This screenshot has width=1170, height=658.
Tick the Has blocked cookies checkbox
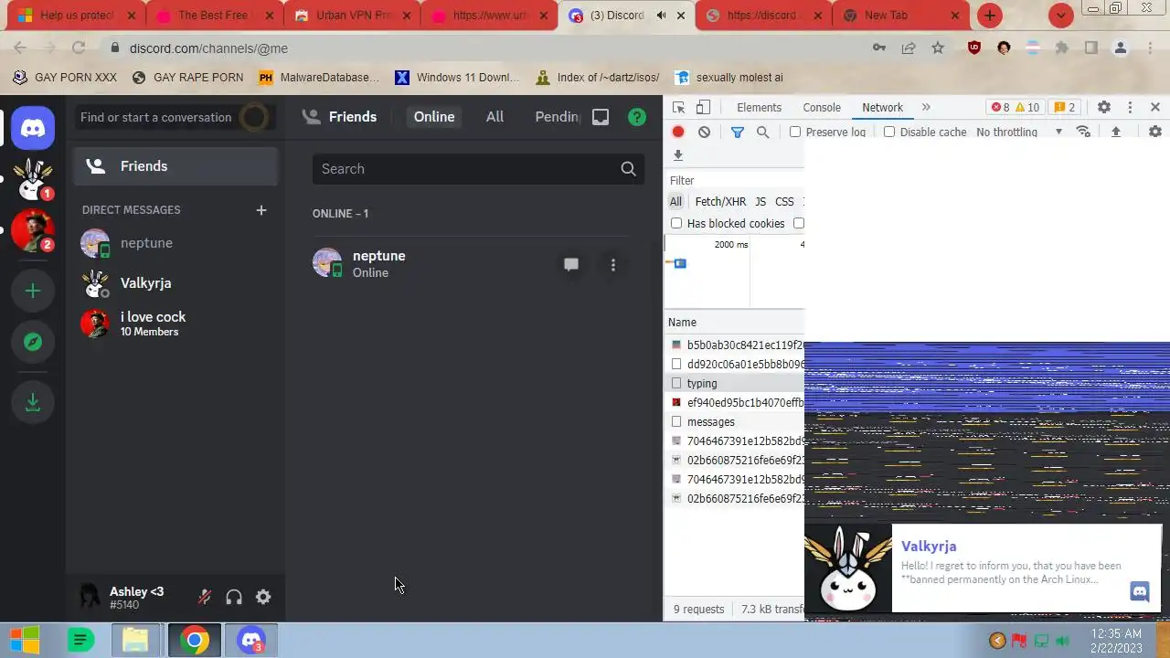676,223
